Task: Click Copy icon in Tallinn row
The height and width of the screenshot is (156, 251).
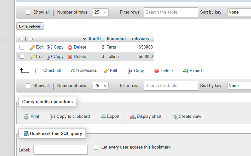Action: [x=50, y=57]
